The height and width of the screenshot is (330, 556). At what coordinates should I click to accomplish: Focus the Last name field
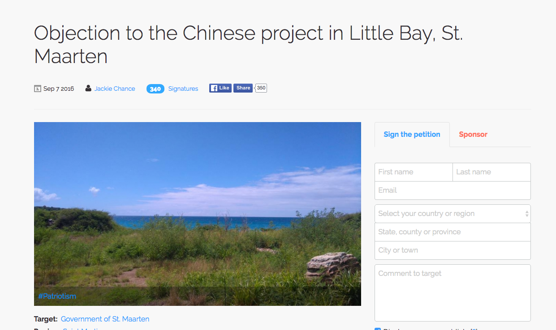click(x=491, y=172)
